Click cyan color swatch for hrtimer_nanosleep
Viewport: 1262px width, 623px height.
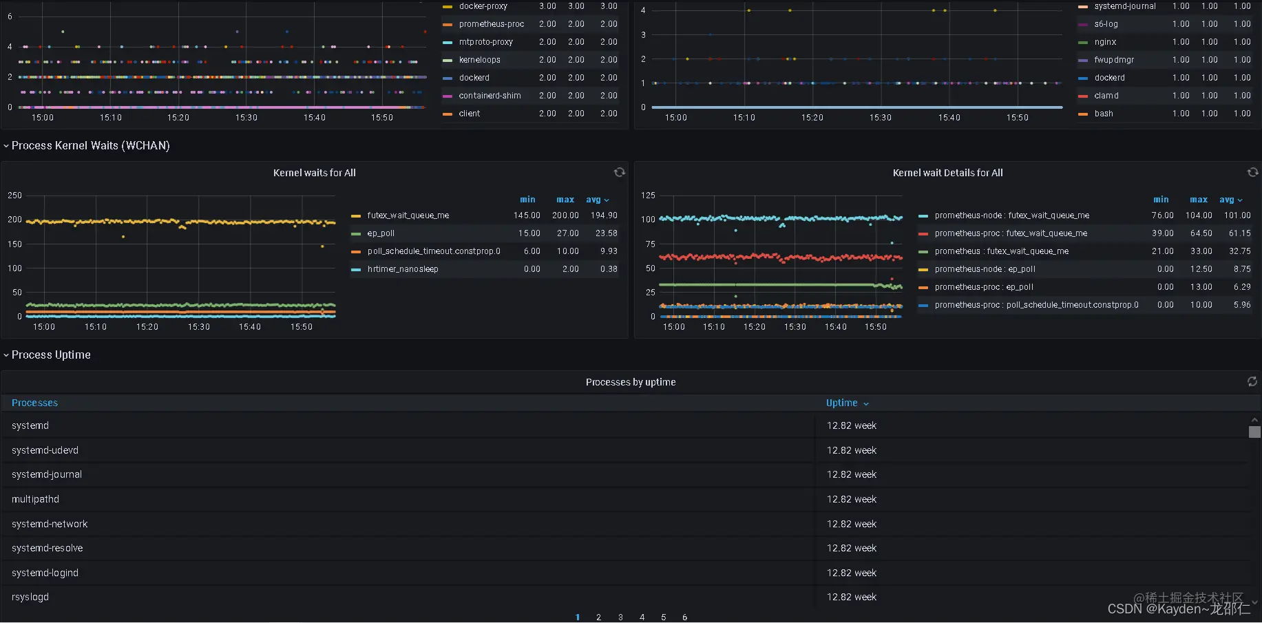[x=356, y=270]
